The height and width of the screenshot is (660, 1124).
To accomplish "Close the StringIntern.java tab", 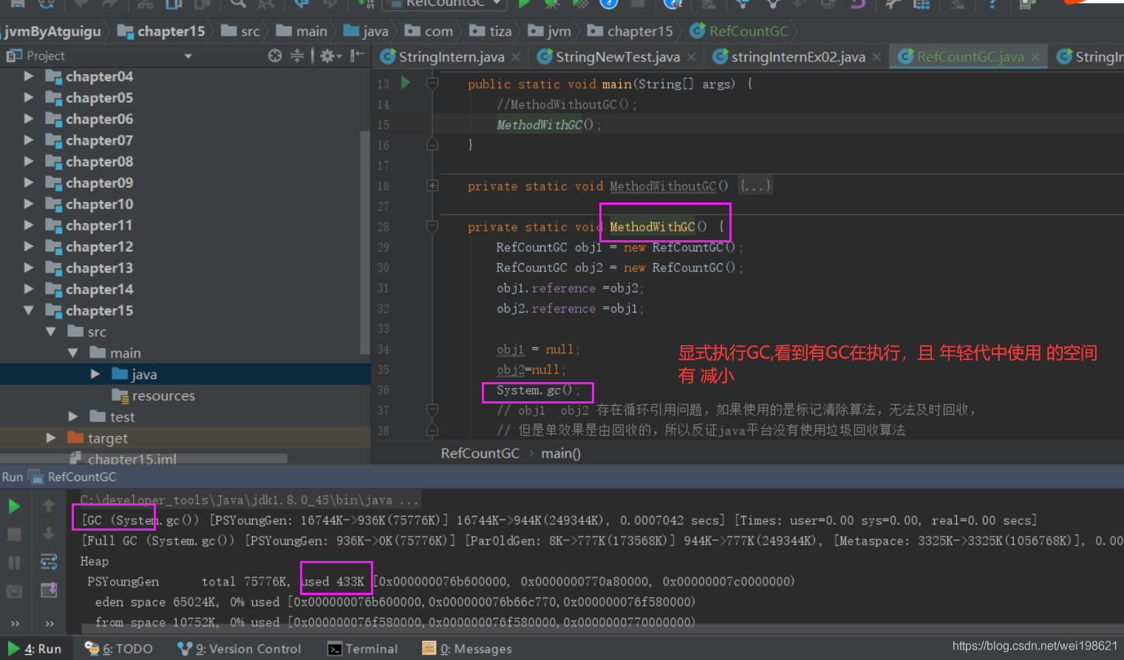I will click(x=516, y=57).
